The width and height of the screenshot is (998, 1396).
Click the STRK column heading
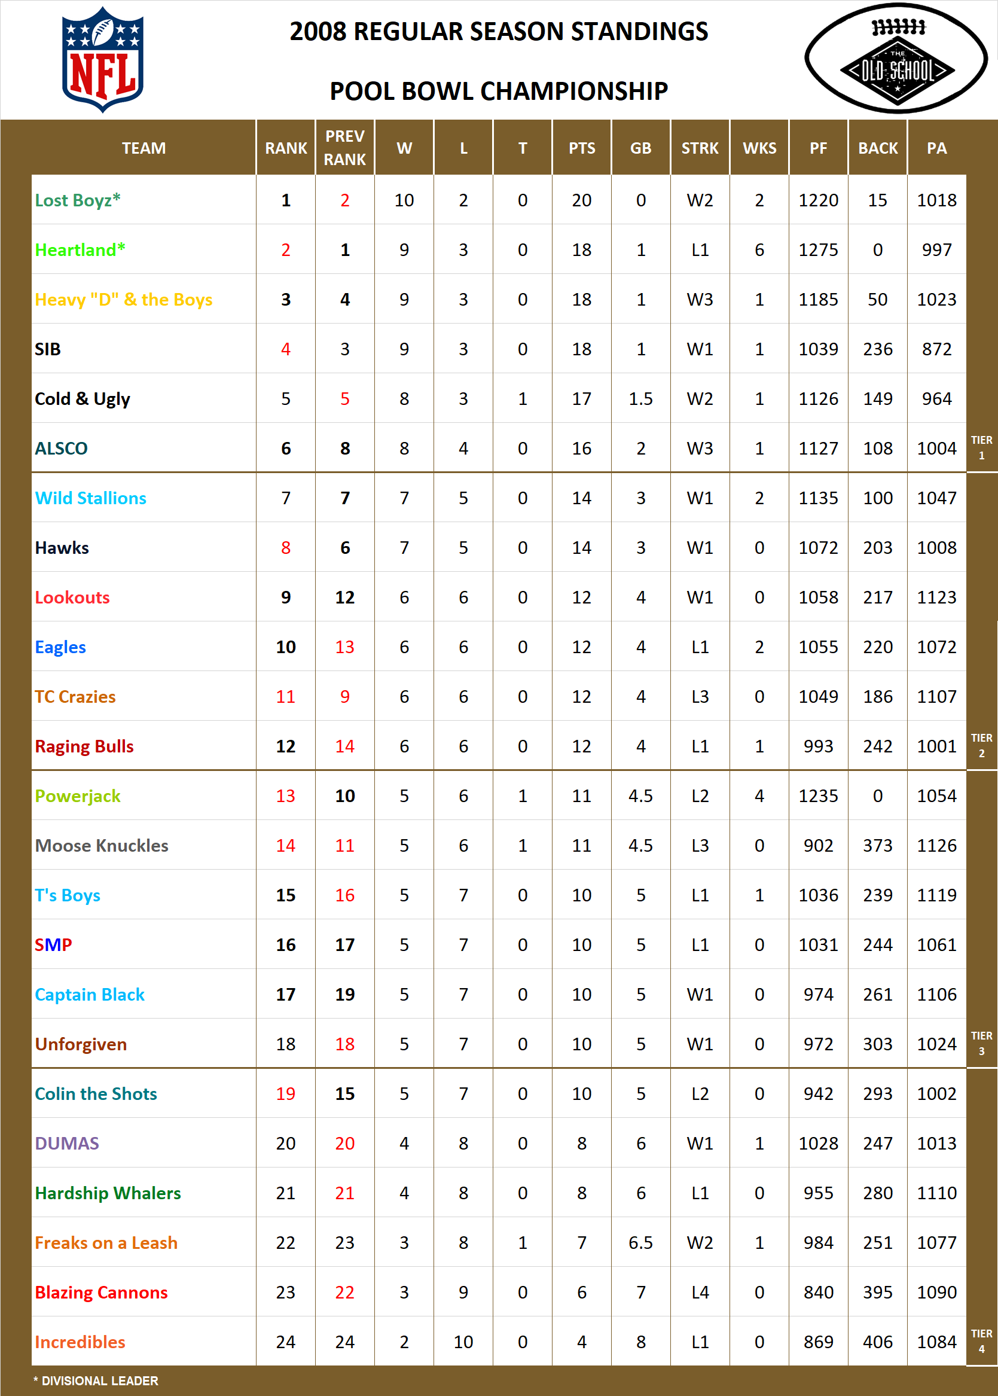click(700, 148)
